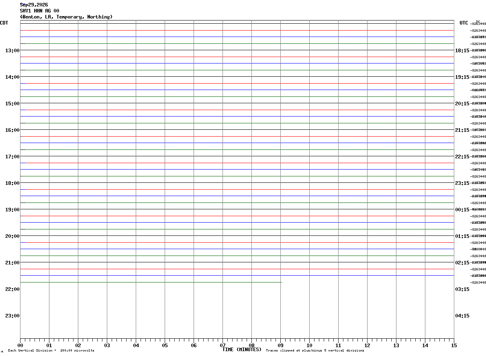Viewport: 486px width, 356px height.
Task: Select the 19:00 CDT time label
Action: click(x=12, y=209)
